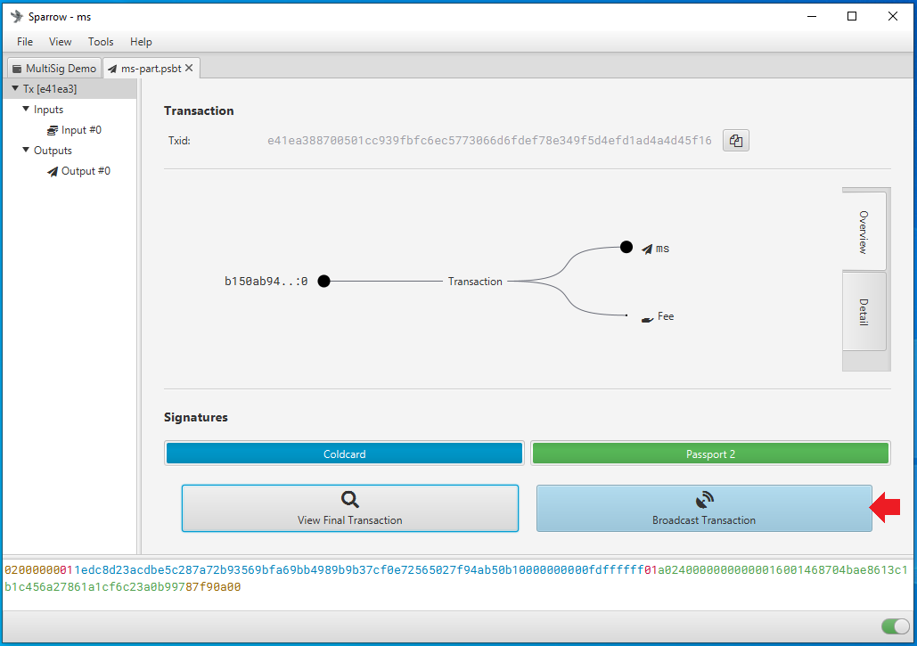This screenshot has height=646, width=917.
Task: Collapse the Outputs tree node
Action: point(26,150)
